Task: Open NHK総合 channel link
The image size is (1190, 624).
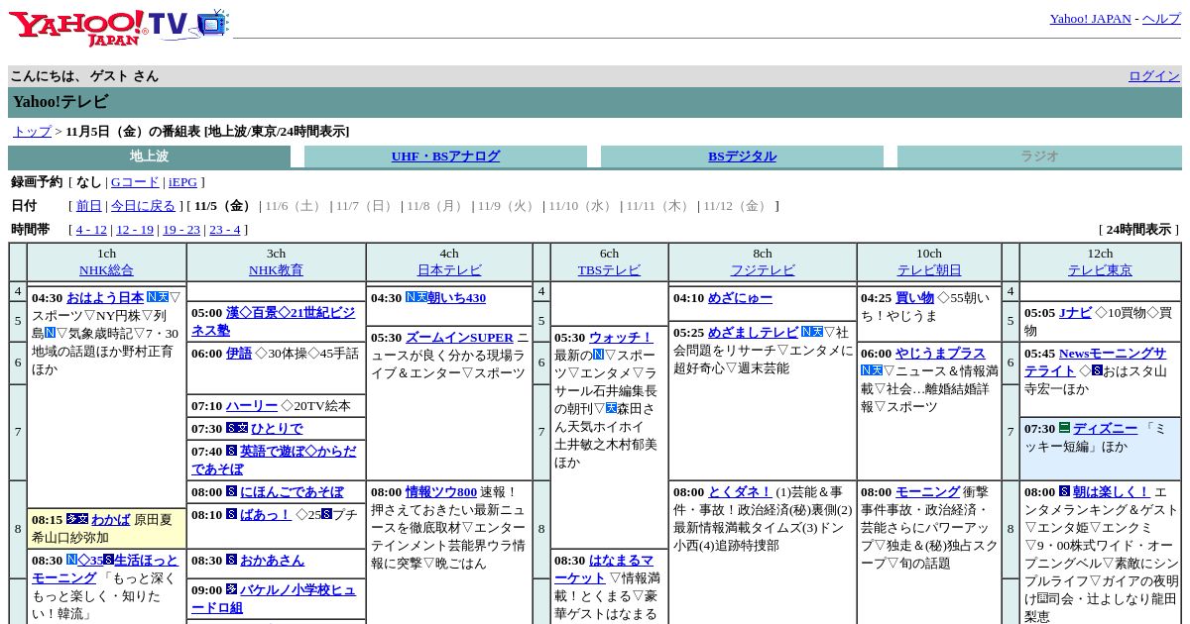Action: click(x=106, y=270)
